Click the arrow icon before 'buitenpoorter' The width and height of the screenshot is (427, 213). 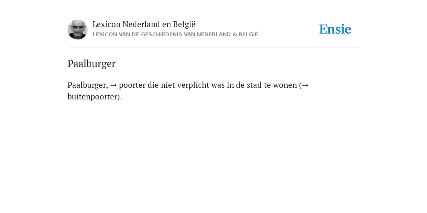305,85
